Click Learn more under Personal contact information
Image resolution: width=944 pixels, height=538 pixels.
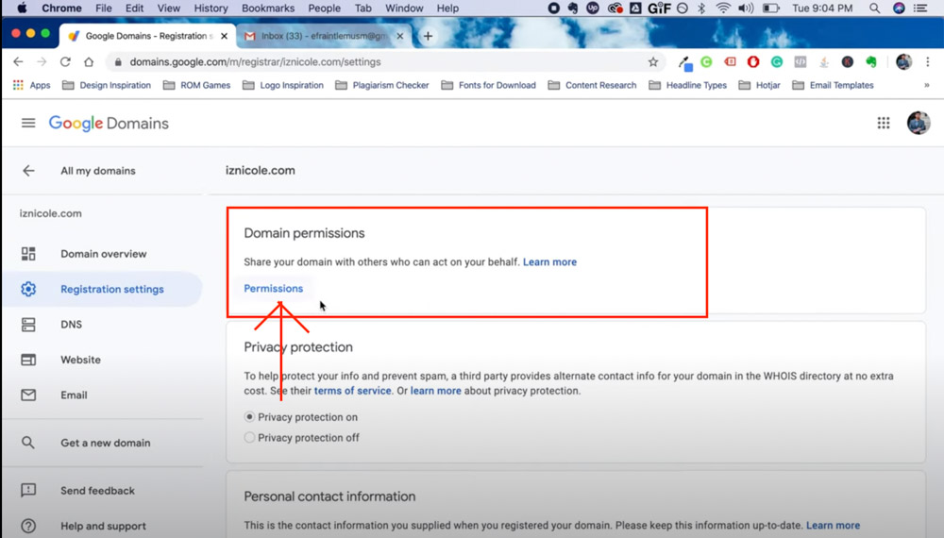point(834,526)
